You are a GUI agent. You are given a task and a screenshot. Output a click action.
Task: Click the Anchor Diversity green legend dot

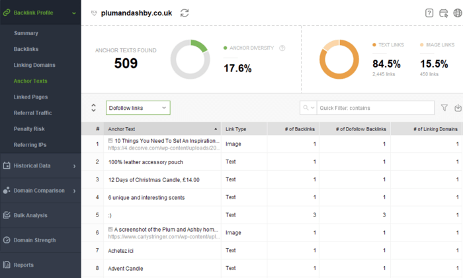(226, 48)
